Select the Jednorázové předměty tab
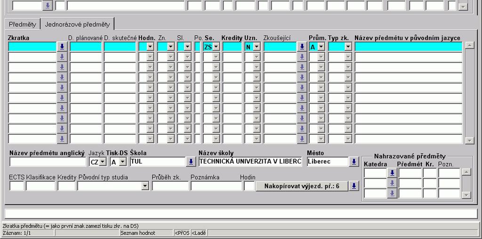The width and height of the screenshot is (482, 239). (77, 24)
